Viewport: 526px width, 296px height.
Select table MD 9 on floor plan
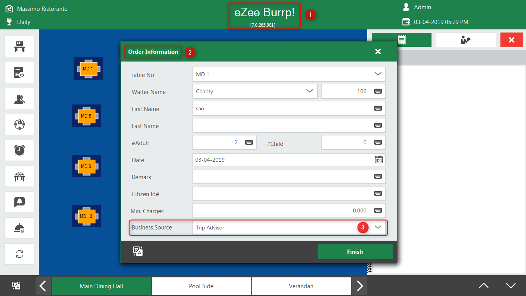click(86, 166)
